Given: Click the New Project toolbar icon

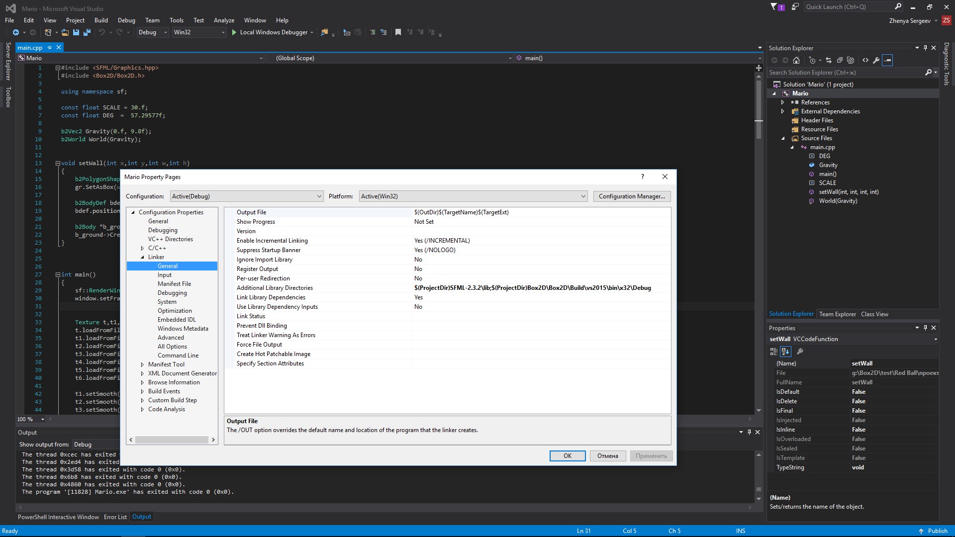Looking at the screenshot, I should coord(48,32).
